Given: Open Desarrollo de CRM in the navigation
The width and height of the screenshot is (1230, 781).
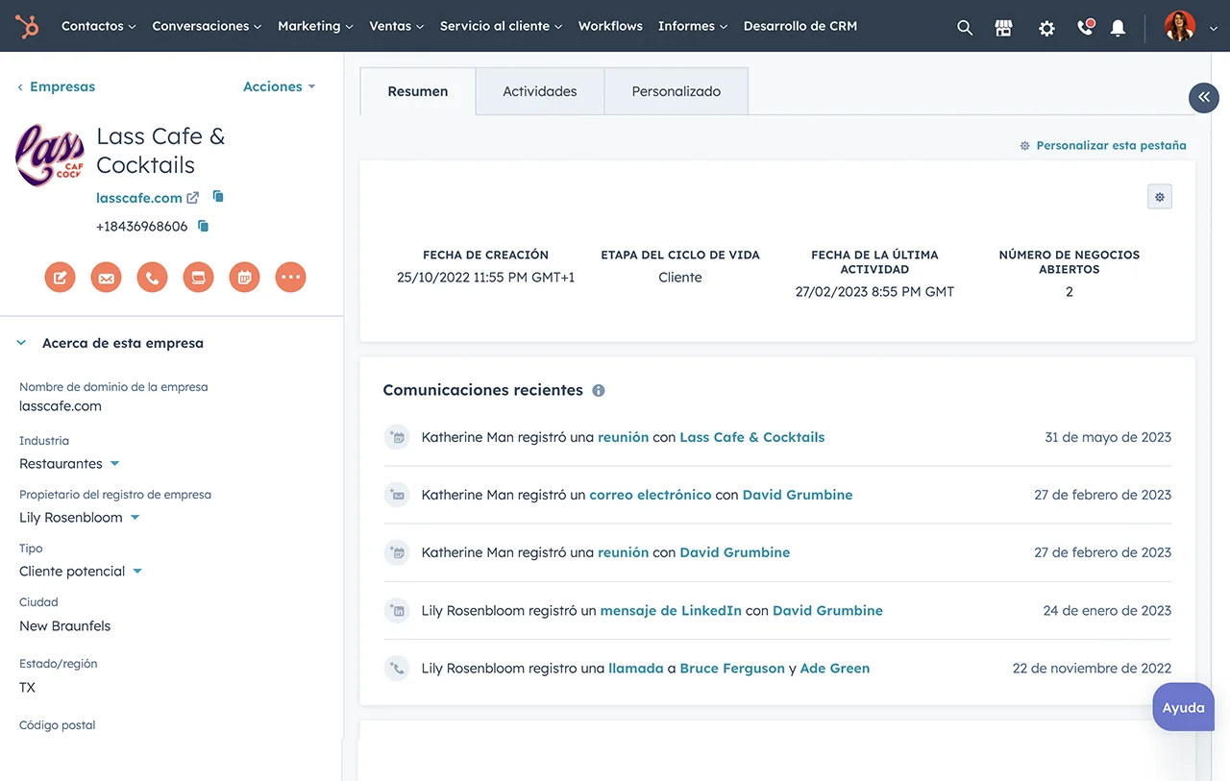Looking at the screenshot, I should (800, 26).
